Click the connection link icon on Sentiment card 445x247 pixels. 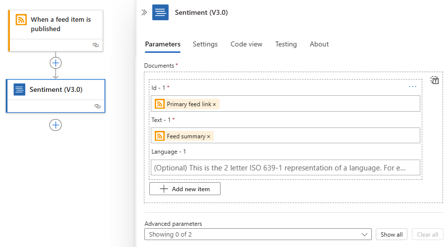click(x=97, y=106)
